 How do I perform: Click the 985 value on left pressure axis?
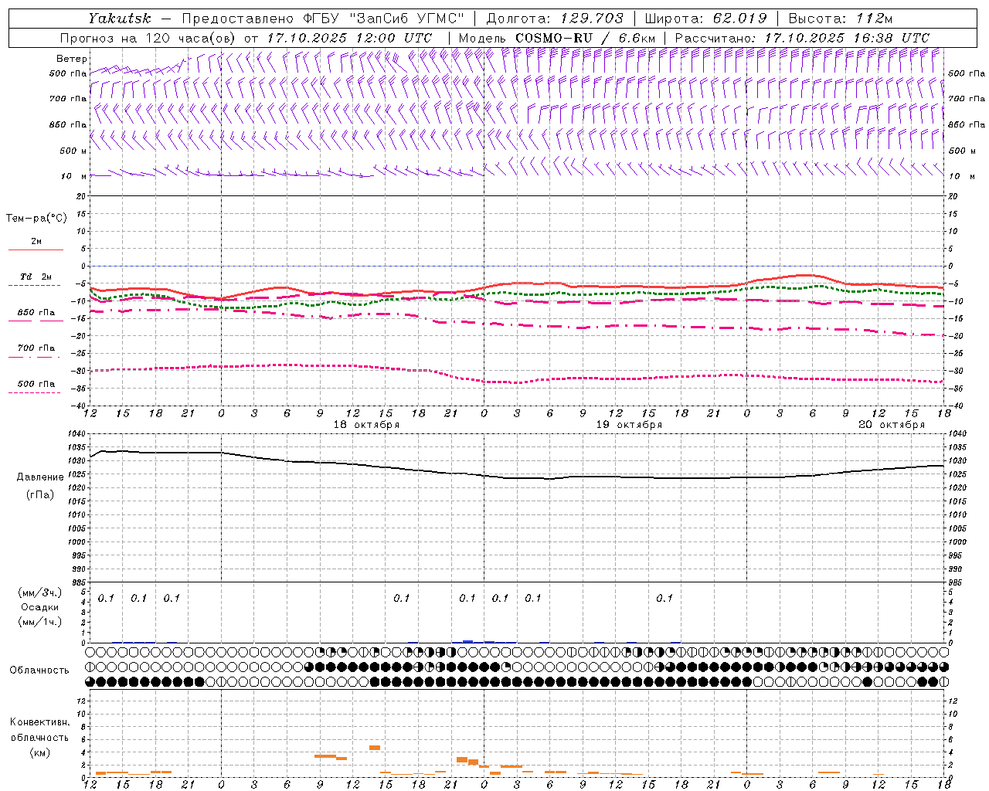[x=80, y=583]
